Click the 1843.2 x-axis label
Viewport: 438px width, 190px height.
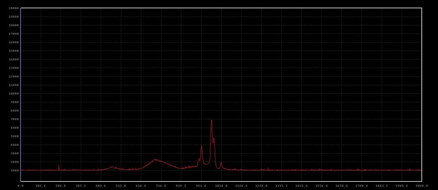tap(382, 186)
